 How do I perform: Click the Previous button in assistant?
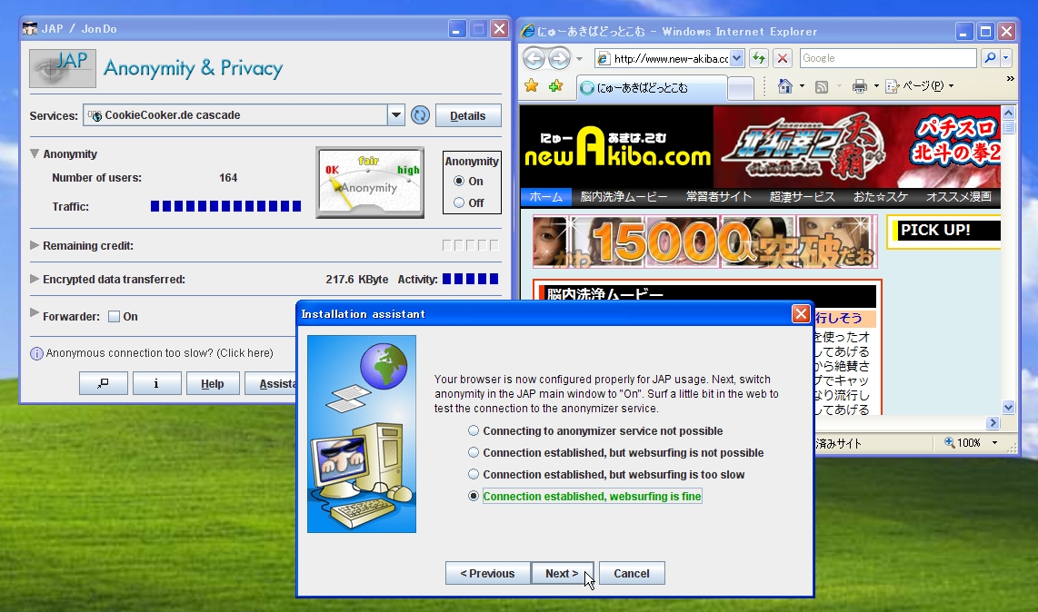pyautogui.click(x=488, y=573)
